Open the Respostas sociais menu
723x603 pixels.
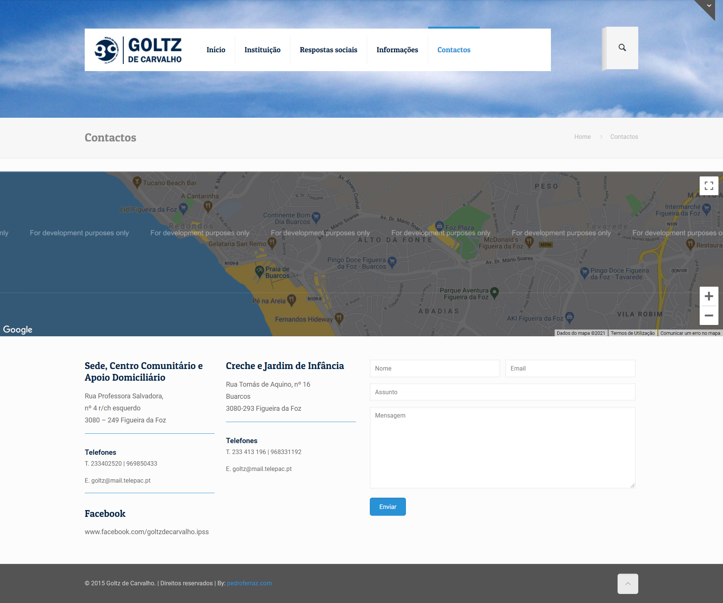[328, 50]
